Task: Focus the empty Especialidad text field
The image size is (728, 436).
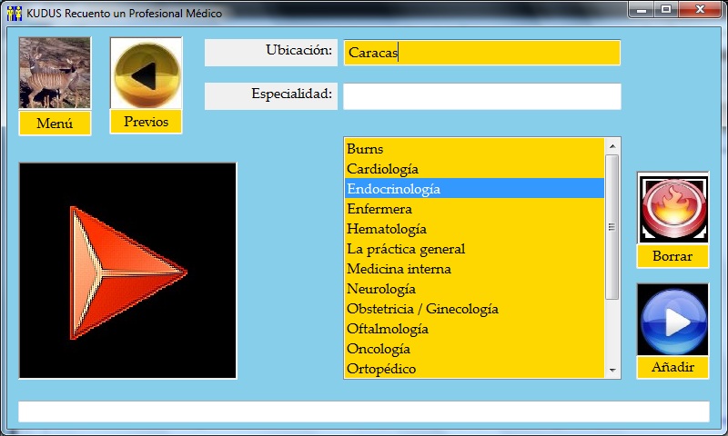Action: (x=481, y=96)
